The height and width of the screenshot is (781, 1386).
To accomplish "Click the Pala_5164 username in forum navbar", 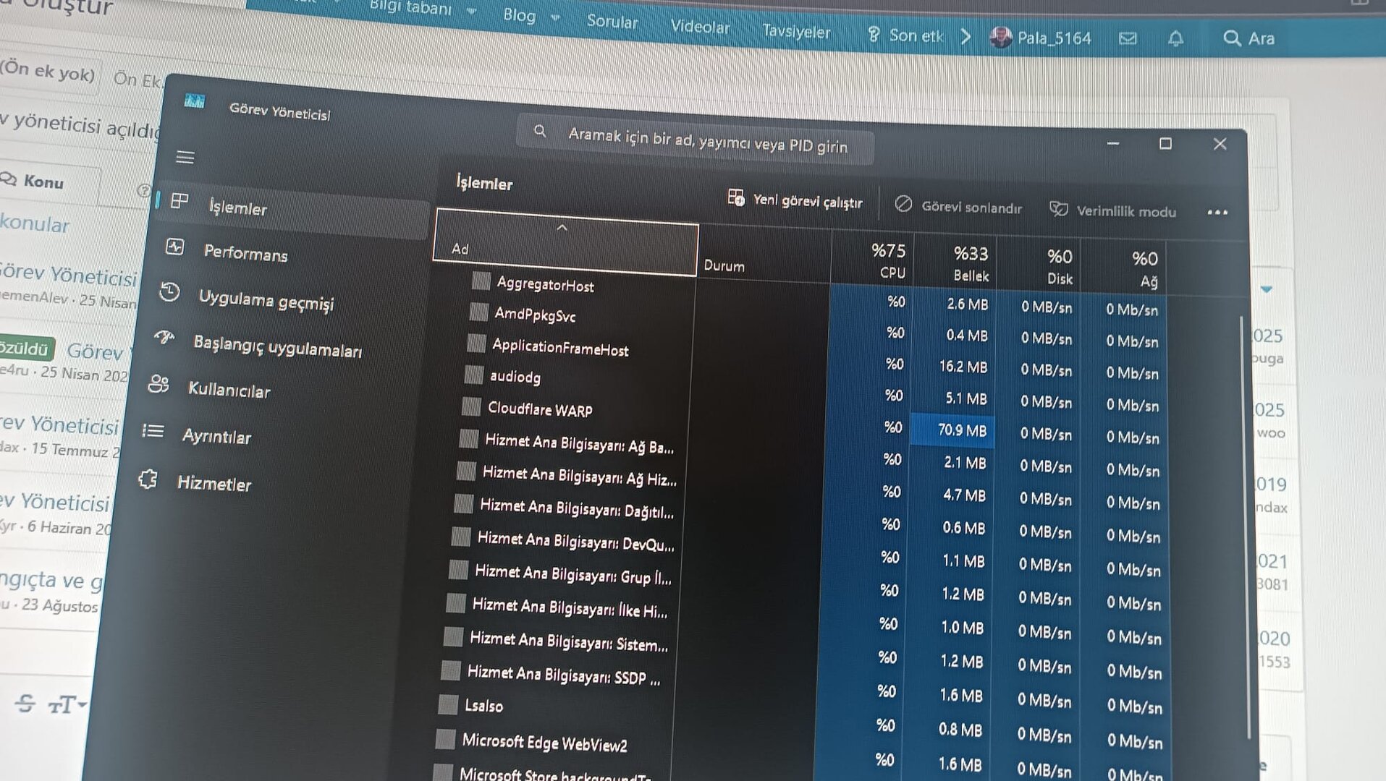I will pyautogui.click(x=1055, y=38).
